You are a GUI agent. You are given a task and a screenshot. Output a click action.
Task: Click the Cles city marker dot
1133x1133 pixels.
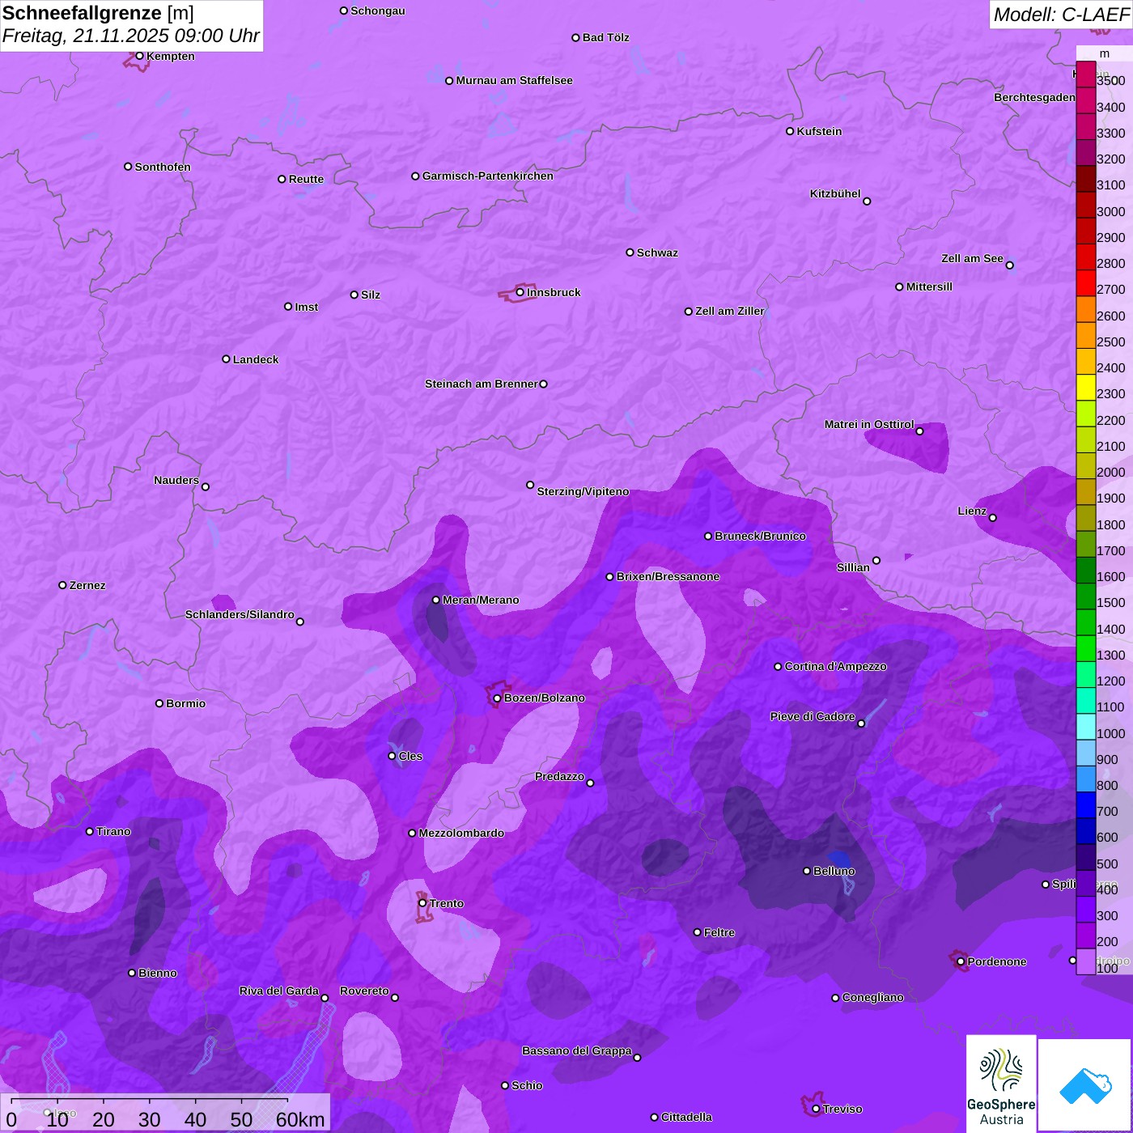392,756
